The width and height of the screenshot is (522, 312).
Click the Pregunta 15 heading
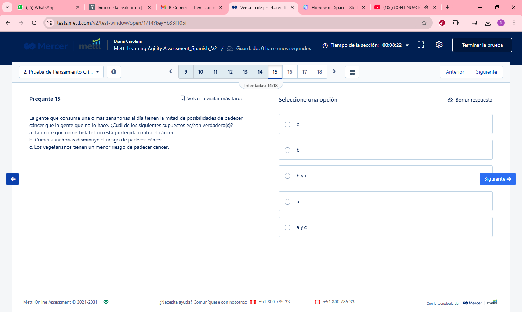pyautogui.click(x=45, y=99)
